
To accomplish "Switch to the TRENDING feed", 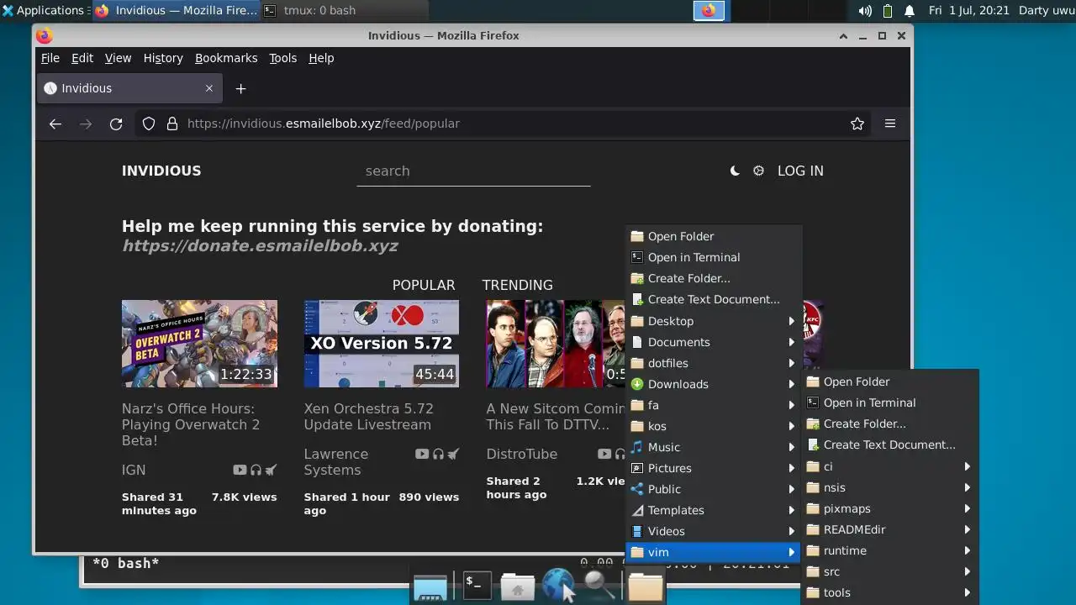I will tap(518, 285).
